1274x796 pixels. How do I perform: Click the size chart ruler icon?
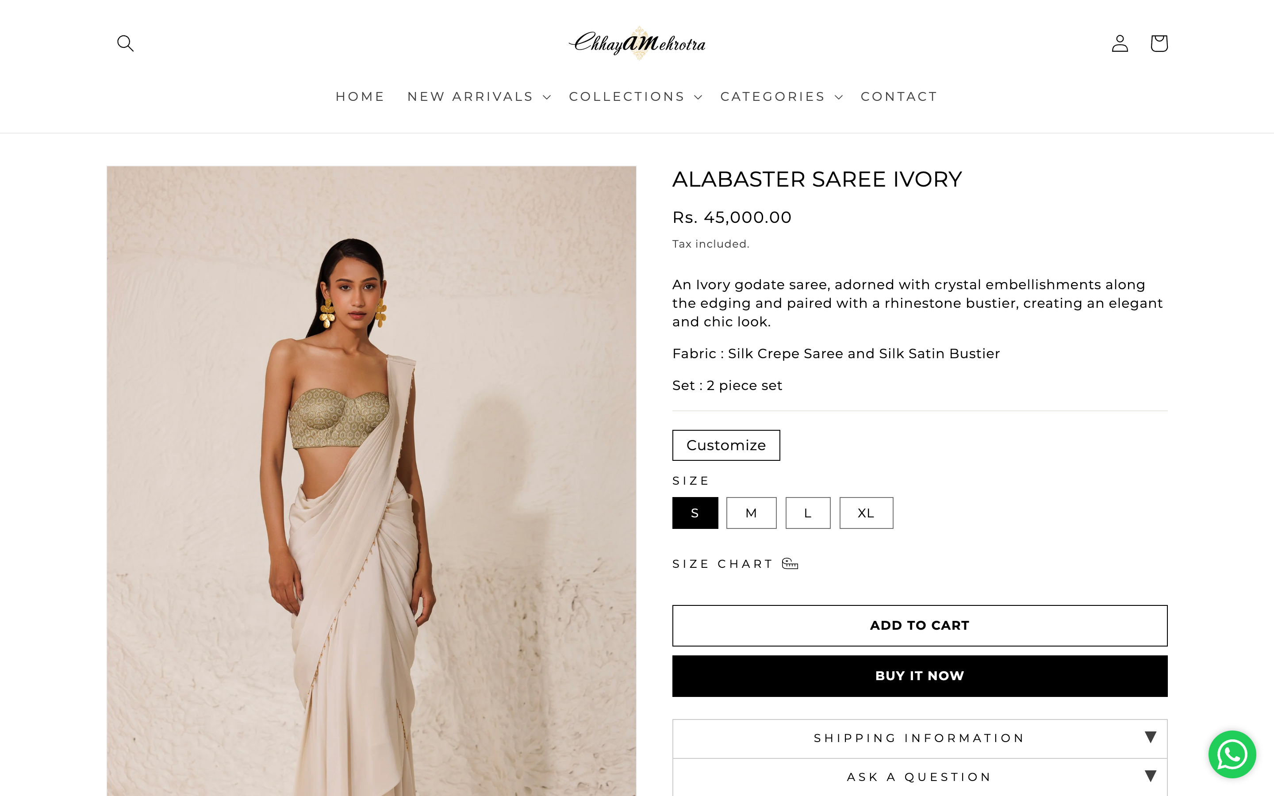point(790,564)
